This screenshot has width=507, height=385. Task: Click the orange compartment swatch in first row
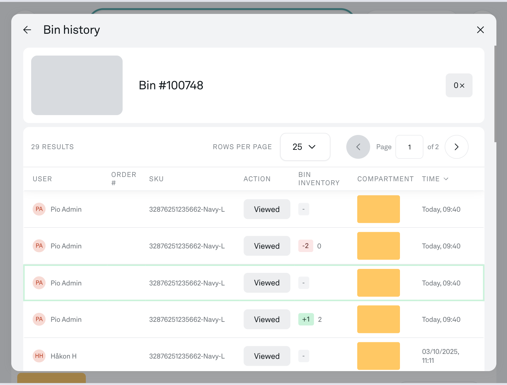point(378,209)
